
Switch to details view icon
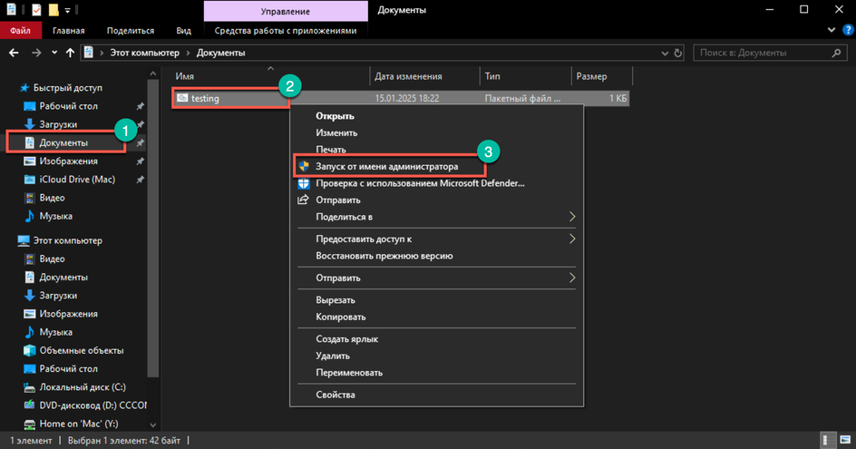coord(828,440)
